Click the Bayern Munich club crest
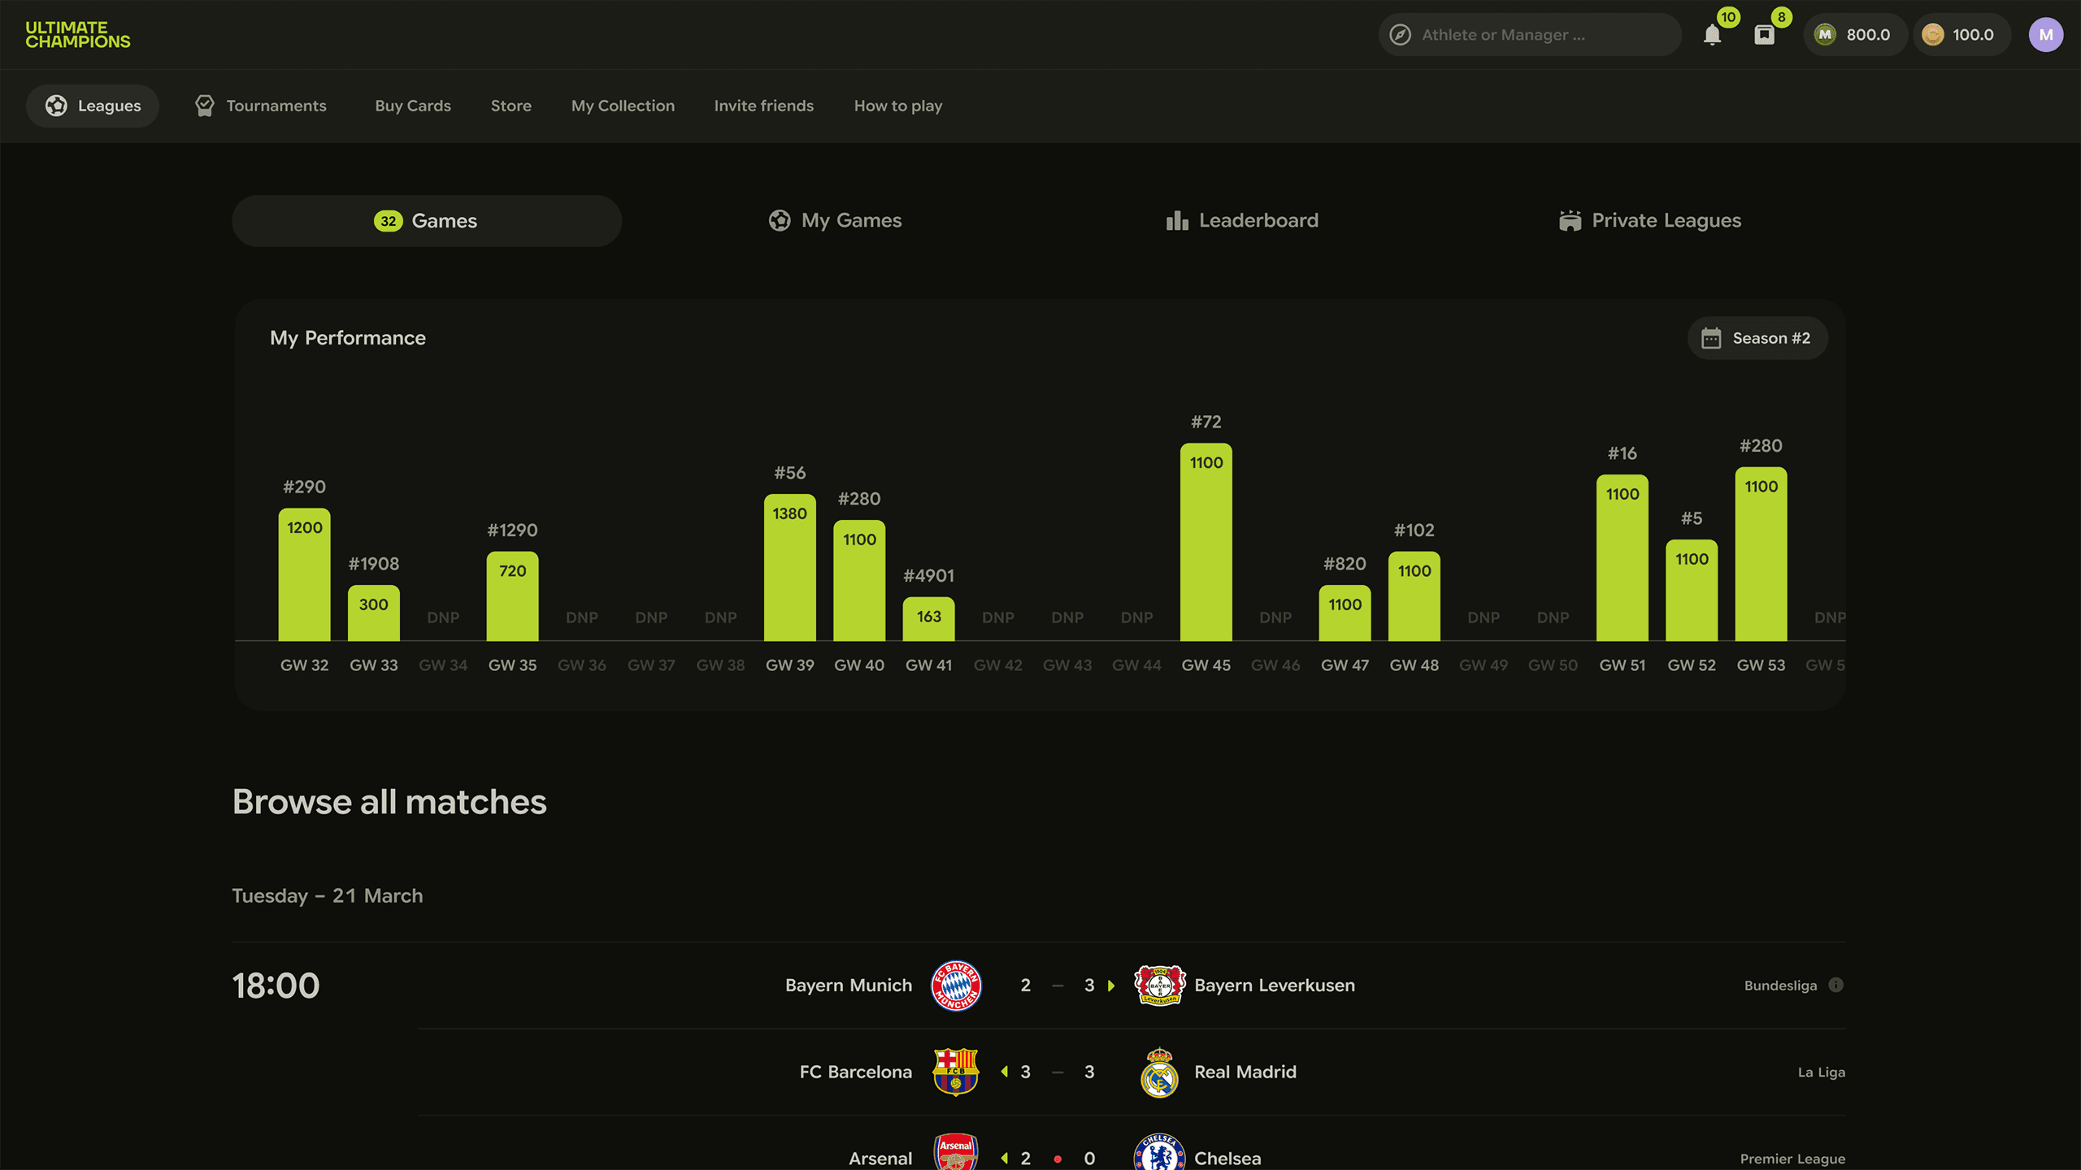The width and height of the screenshot is (2081, 1170). 956,986
